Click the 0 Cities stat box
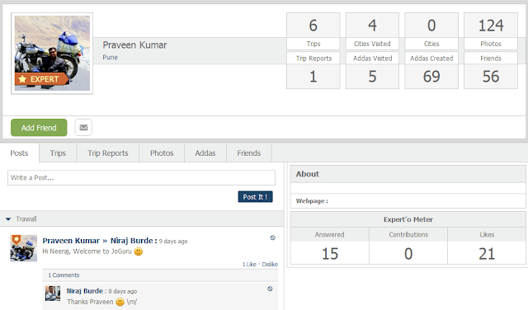This screenshot has height=310, width=528. click(x=431, y=31)
